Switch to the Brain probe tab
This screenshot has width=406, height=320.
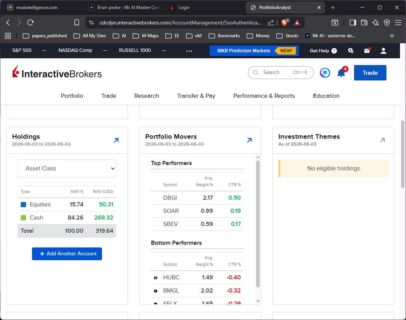click(125, 8)
